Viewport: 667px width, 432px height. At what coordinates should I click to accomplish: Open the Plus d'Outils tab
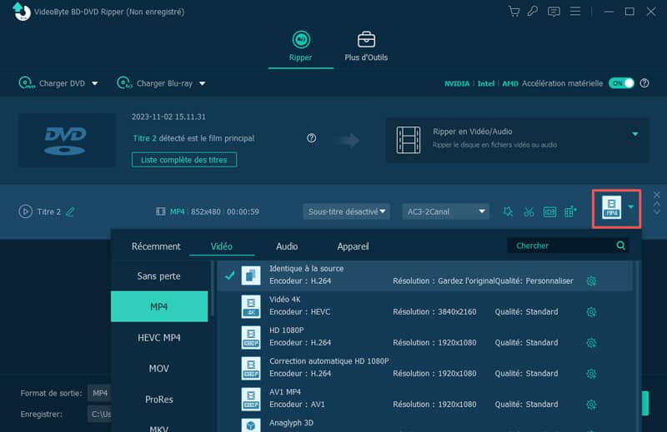click(366, 47)
